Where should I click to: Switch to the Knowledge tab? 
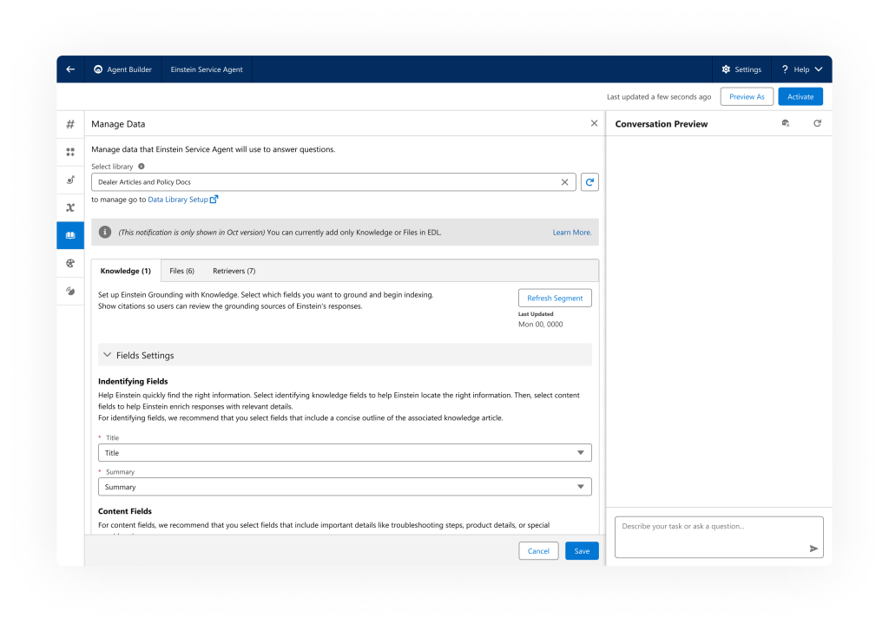[125, 270]
